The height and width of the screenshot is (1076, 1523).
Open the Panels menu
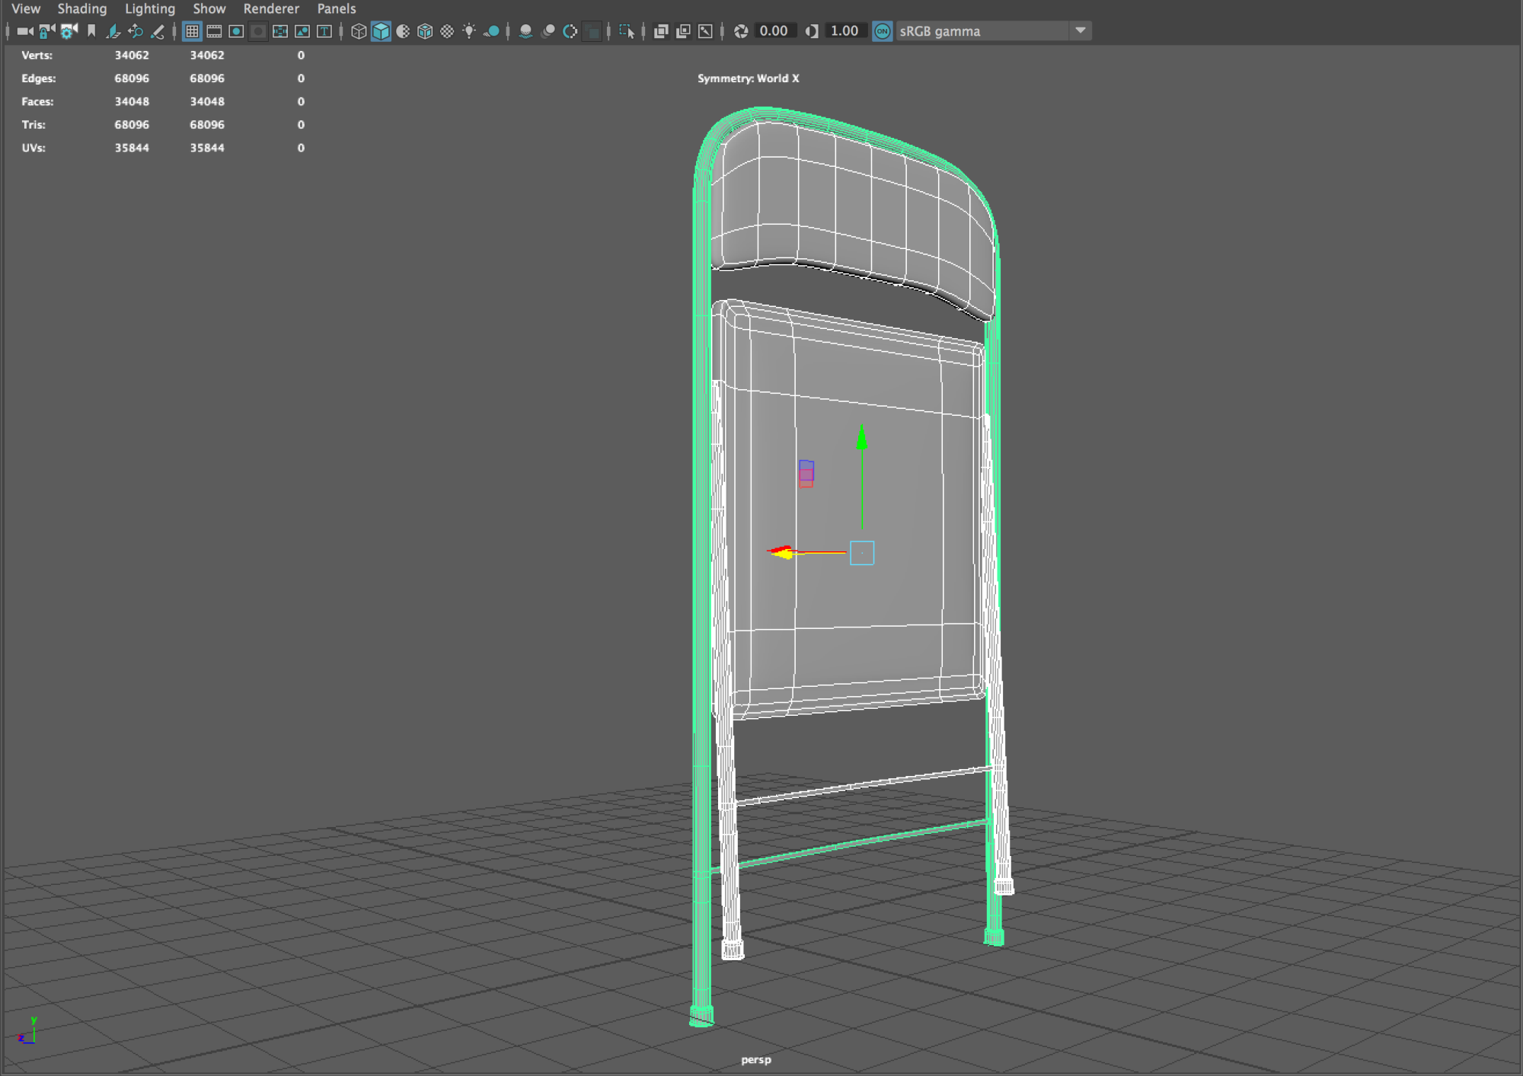tap(337, 8)
